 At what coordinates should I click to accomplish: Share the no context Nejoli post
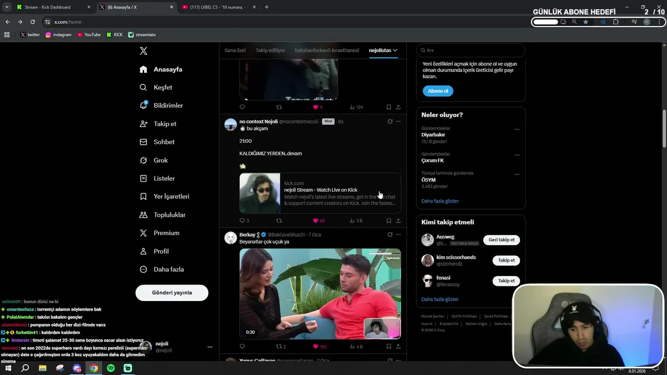coord(398,220)
